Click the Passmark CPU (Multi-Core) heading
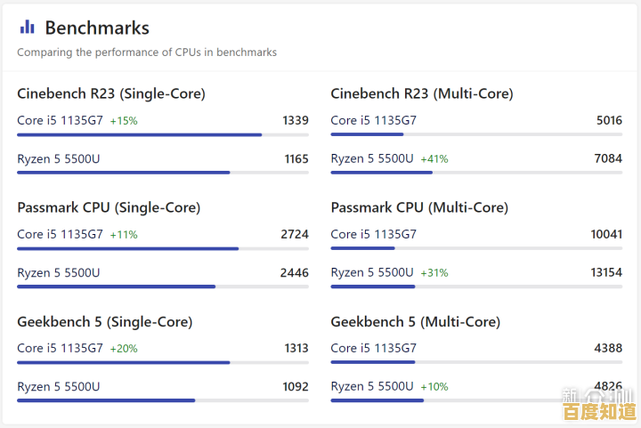The height and width of the screenshot is (428, 641). (419, 207)
